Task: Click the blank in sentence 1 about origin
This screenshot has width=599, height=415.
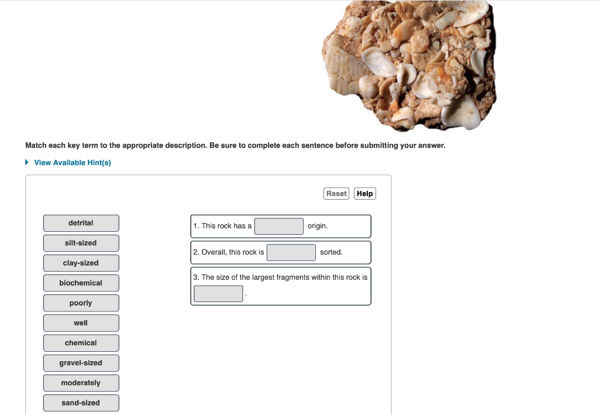Action: (278, 226)
